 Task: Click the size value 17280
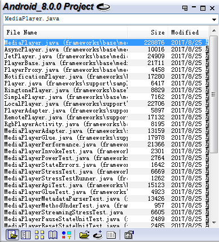[156, 76]
